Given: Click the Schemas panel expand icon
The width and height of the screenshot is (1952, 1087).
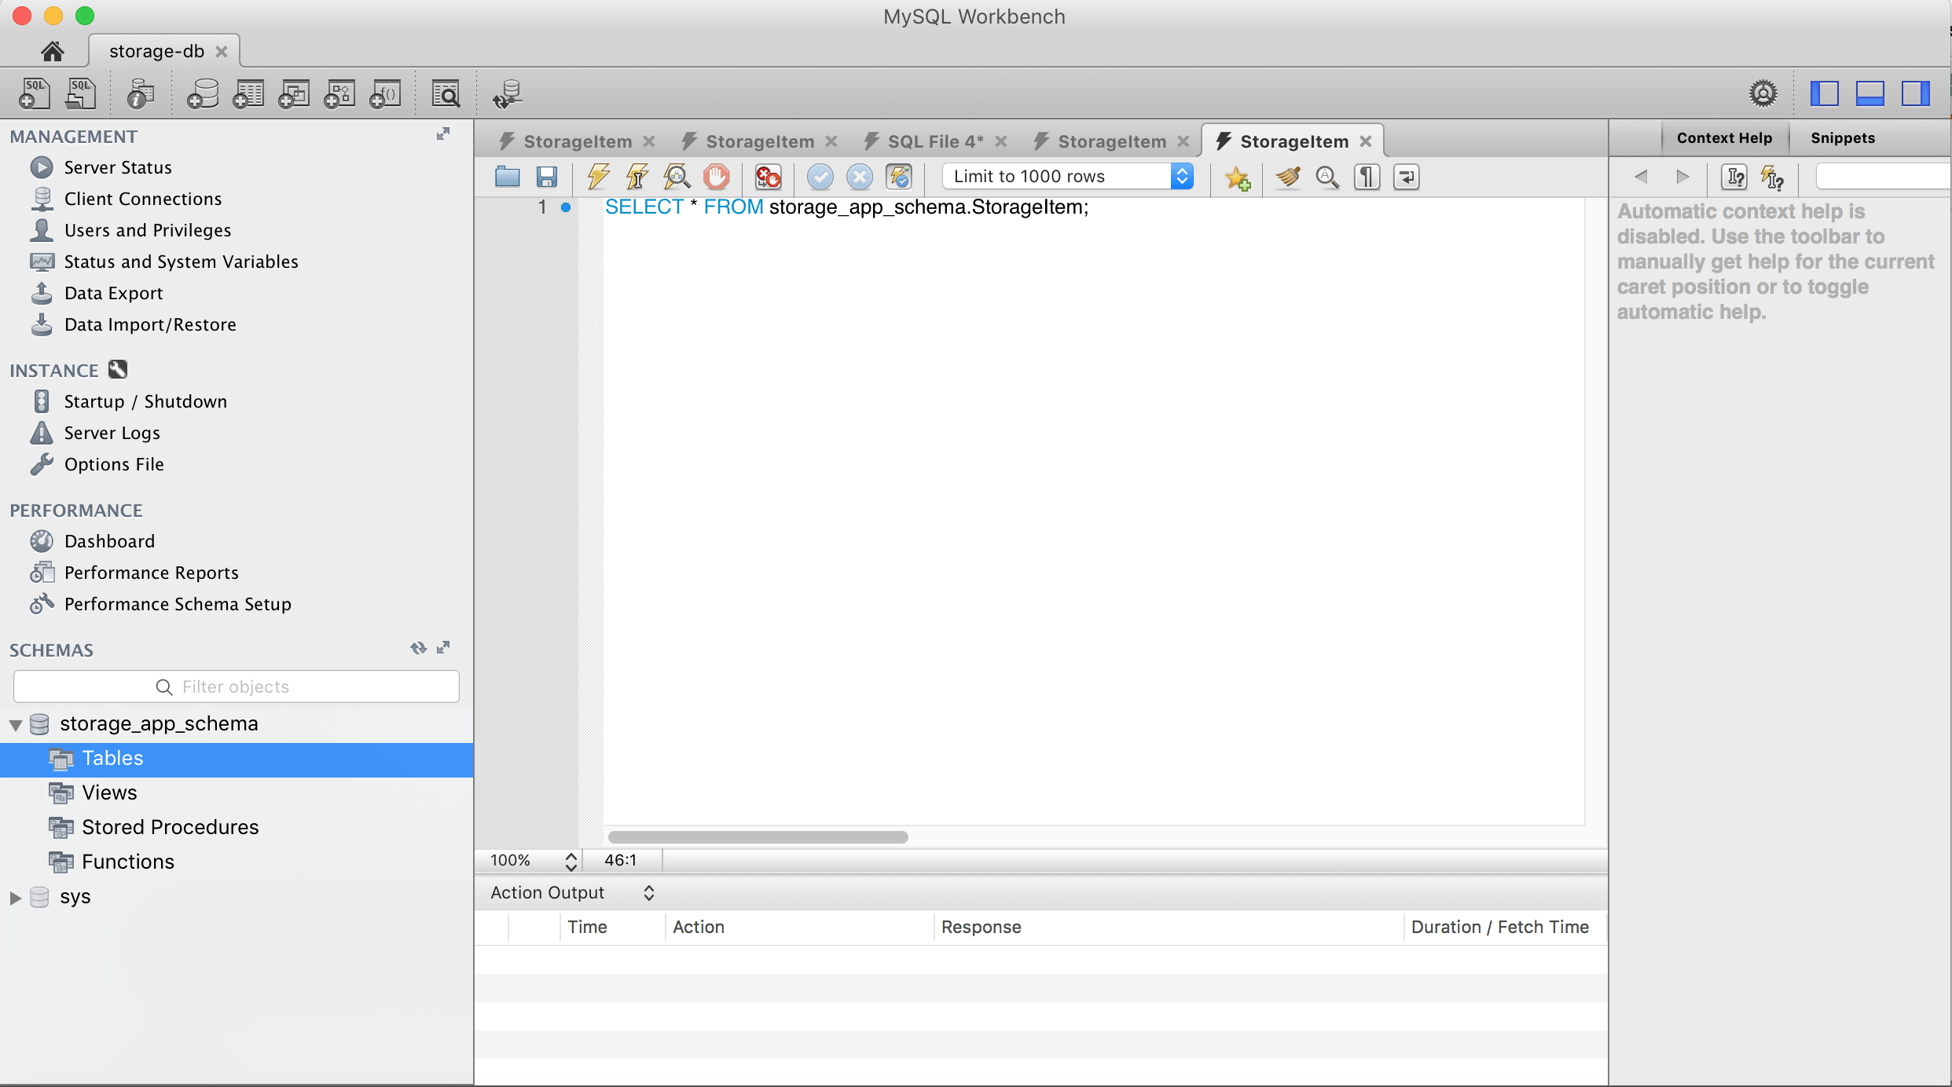Looking at the screenshot, I should (443, 646).
